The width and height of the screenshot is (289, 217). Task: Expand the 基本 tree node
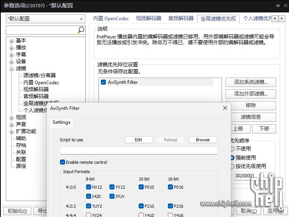[x=11, y=41]
